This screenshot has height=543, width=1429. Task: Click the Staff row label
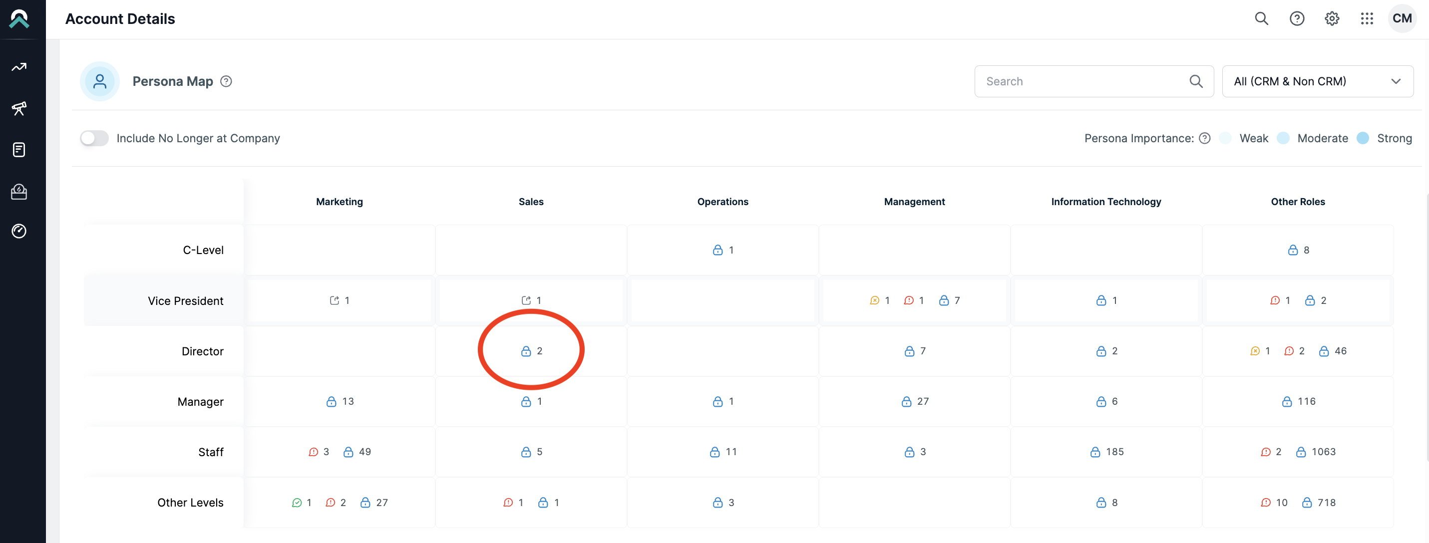tap(211, 453)
